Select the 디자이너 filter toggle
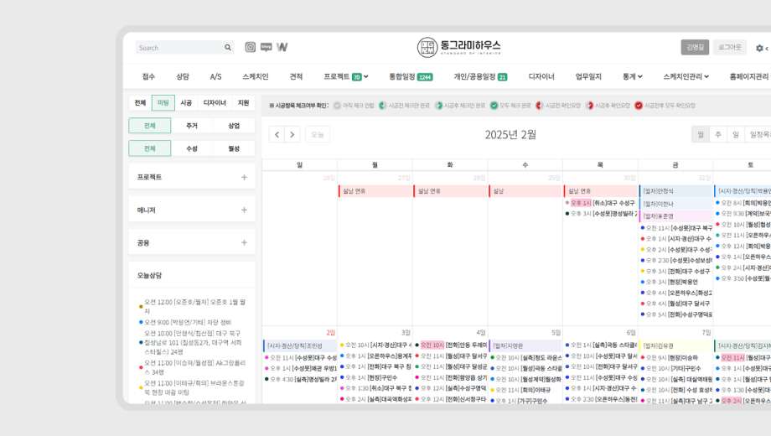 point(215,102)
